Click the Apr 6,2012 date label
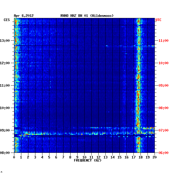Viewport: 177px width, 175px height. (x=24, y=16)
